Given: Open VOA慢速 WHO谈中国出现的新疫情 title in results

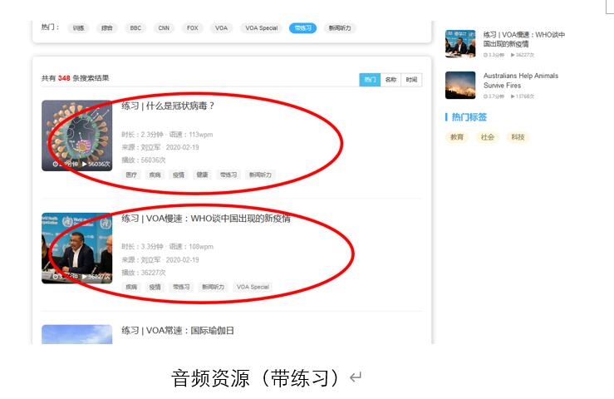Looking at the screenshot, I should 205,219.
